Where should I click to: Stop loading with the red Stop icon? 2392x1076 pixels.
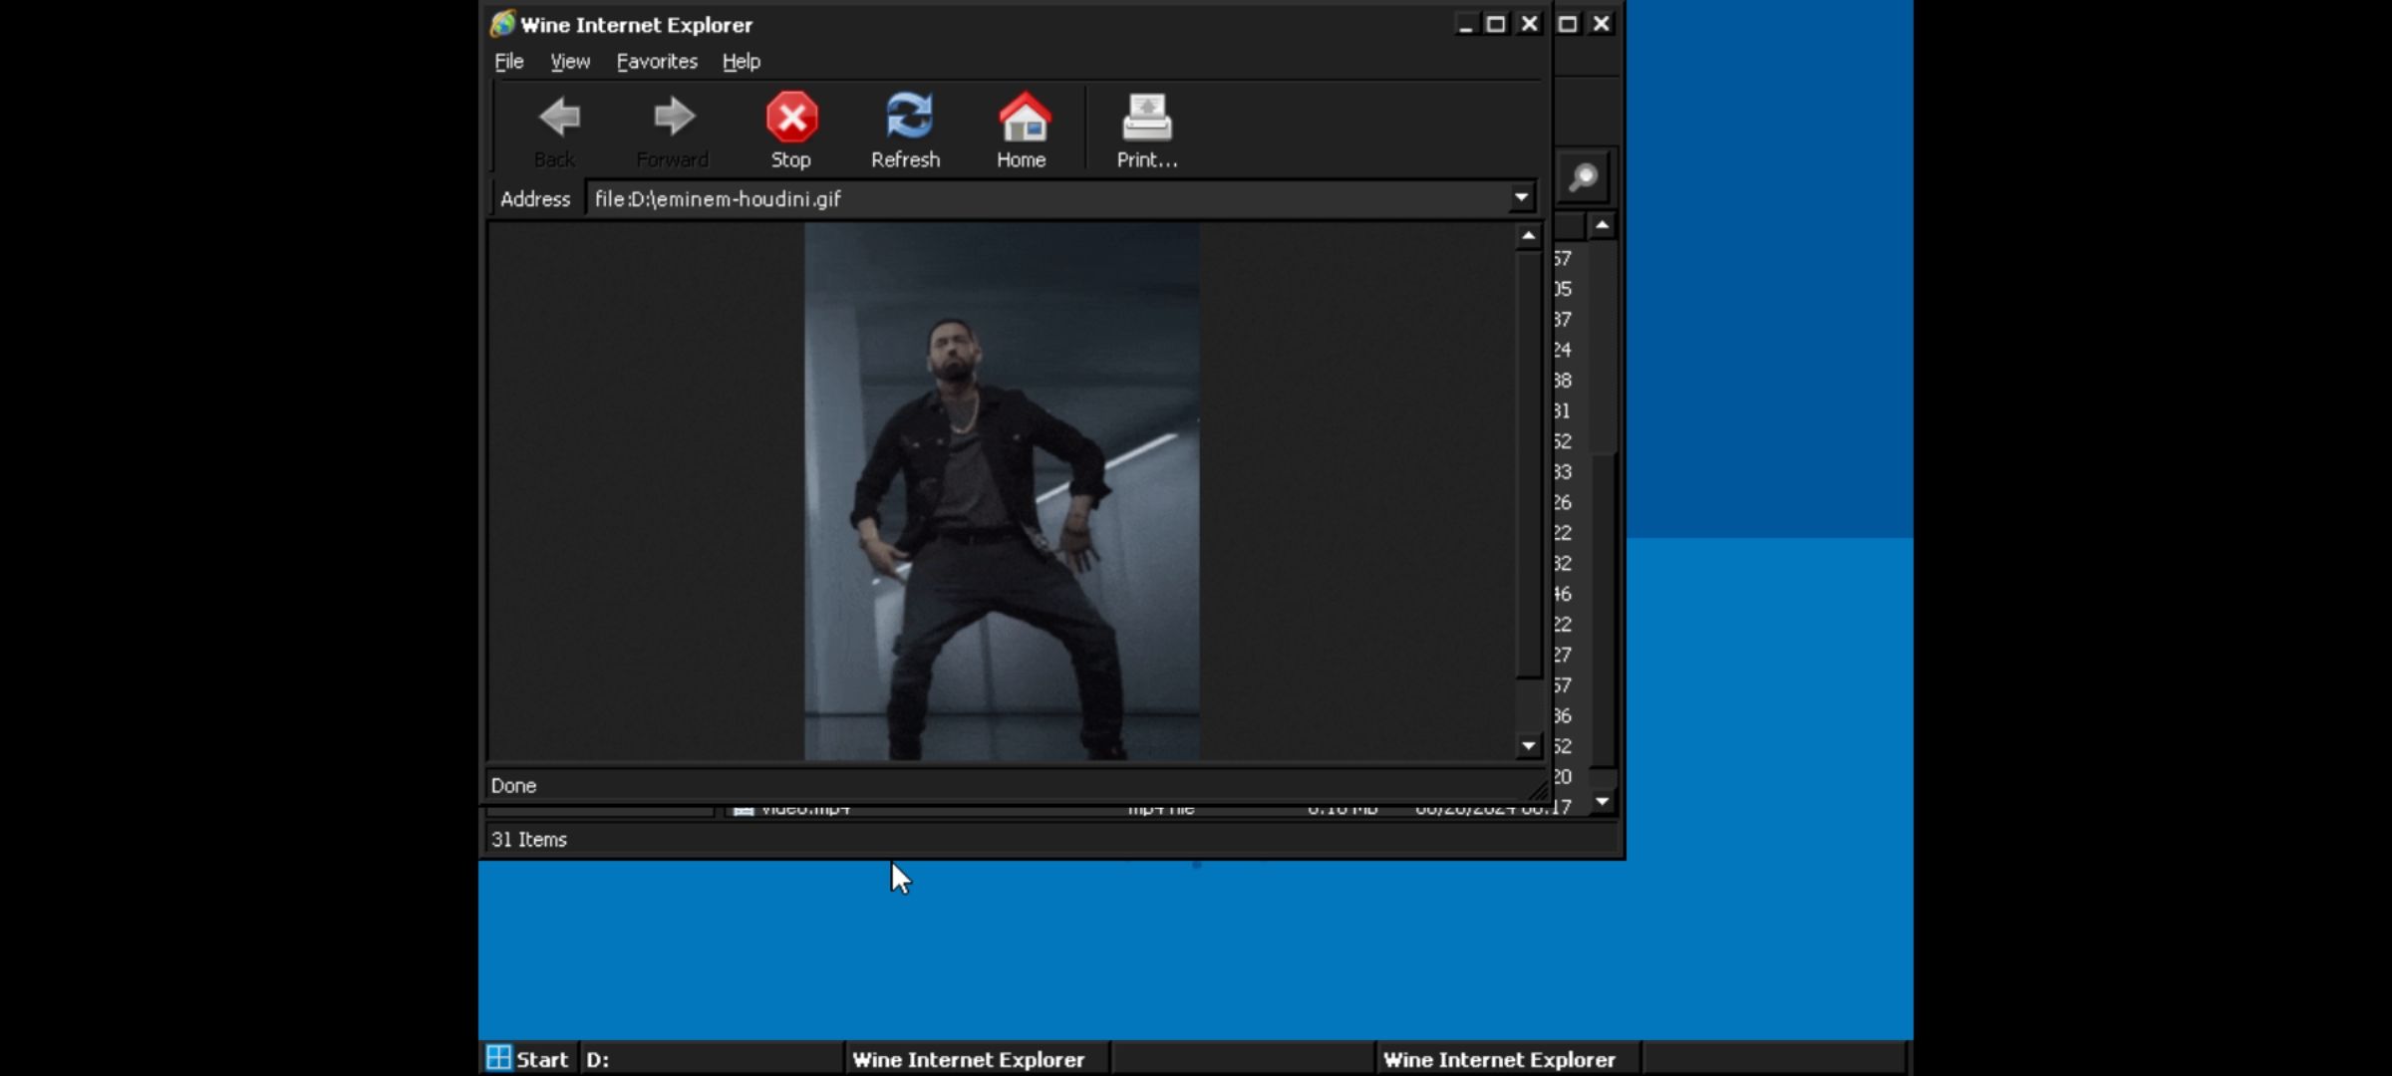coord(791,118)
